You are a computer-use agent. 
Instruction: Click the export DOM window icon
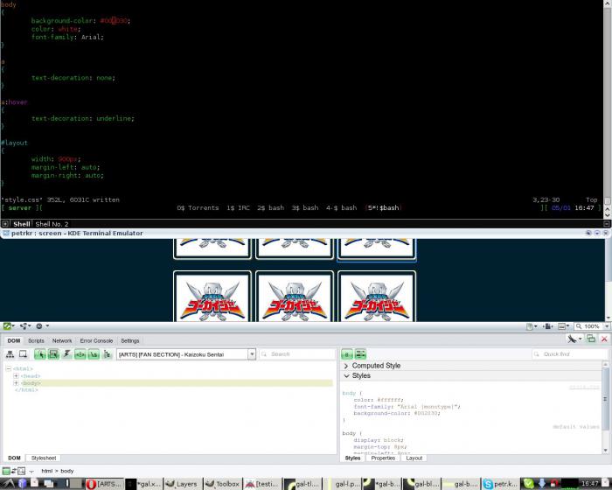pyautogui.click(x=23, y=354)
